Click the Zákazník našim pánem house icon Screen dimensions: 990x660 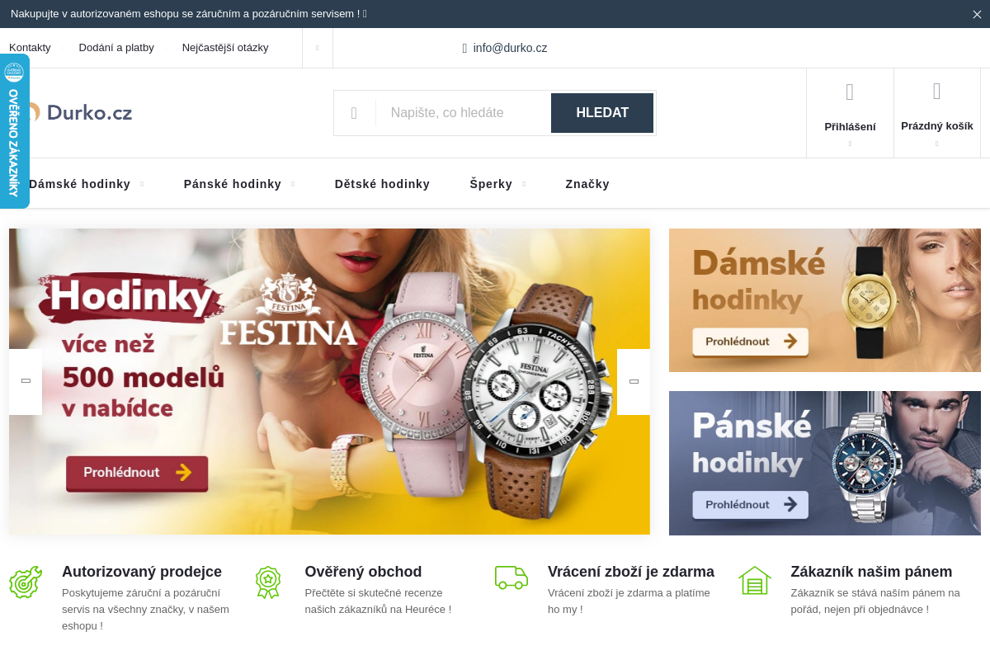pyautogui.click(x=754, y=580)
